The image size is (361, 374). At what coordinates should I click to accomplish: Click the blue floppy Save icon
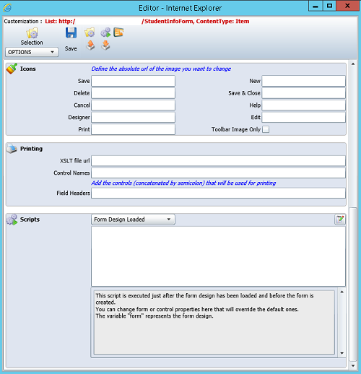pos(71,32)
